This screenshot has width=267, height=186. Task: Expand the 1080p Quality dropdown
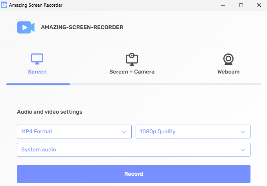tap(193, 132)
